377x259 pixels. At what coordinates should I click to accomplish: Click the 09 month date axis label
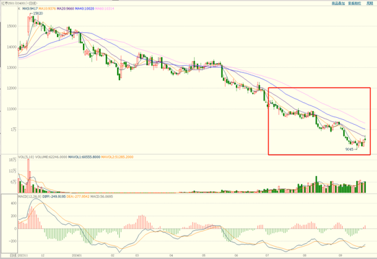point(340,256)
